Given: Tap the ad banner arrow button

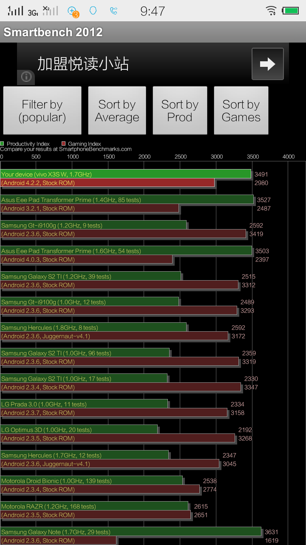Looking at the screenshot, I should [x=267, y=64].
